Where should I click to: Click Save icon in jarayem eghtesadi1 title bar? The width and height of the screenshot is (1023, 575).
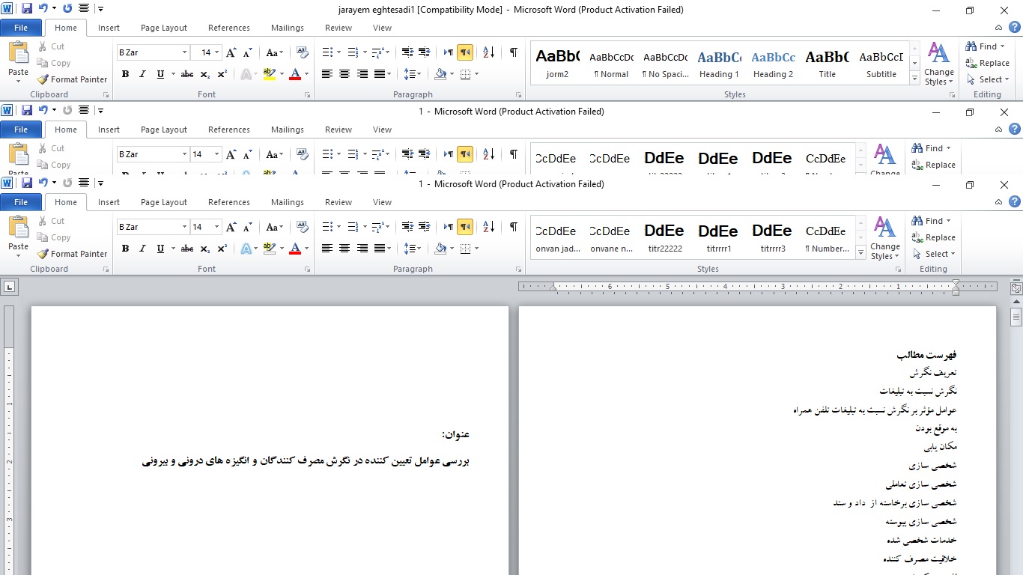click(27, 9)
